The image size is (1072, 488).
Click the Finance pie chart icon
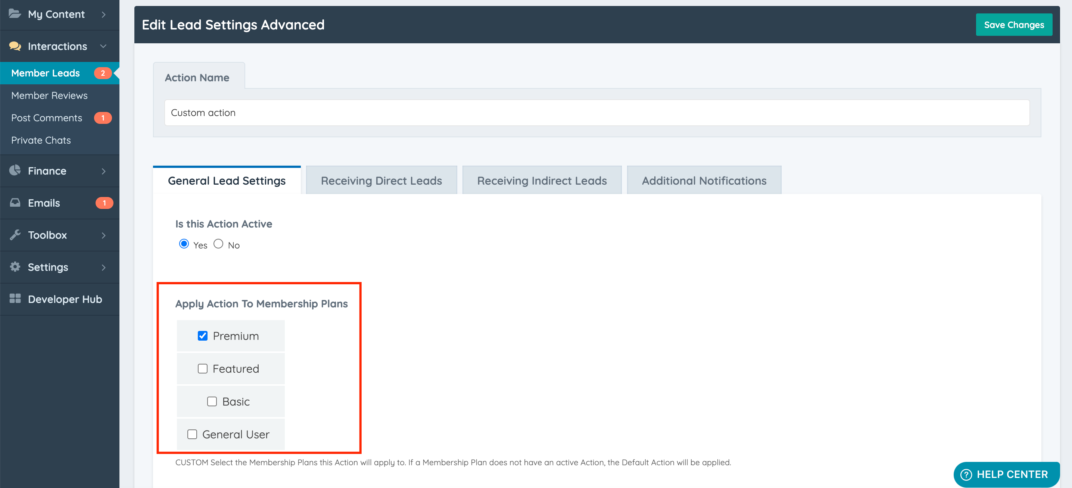[x=15, y=170]
